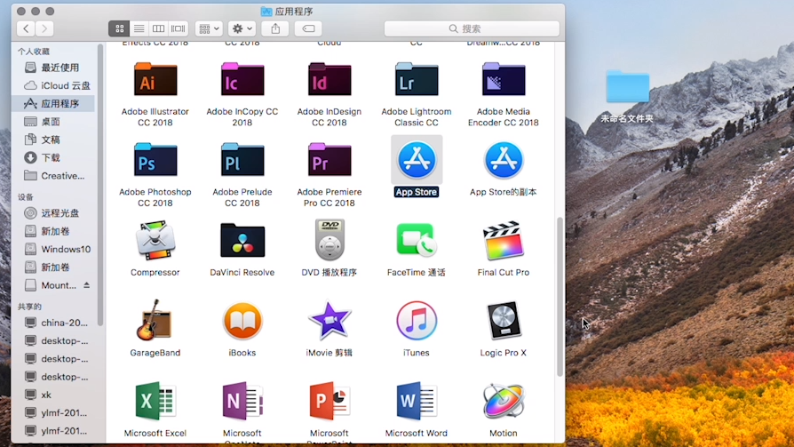This screenshot has width=794, height=447.
Task: Go forward in Finder history
Action: pos(44,29)
